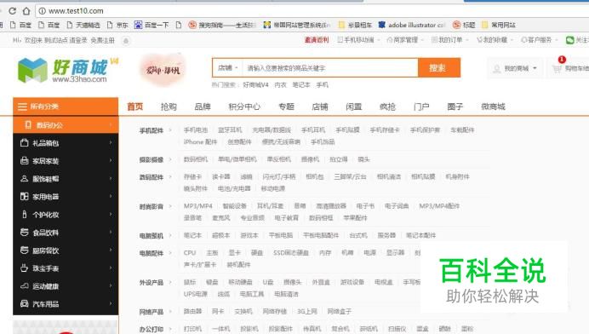This screenshot has height=334, width=589.
Task: Open the 天猫精选 bookmark
Action: point(83,26)
